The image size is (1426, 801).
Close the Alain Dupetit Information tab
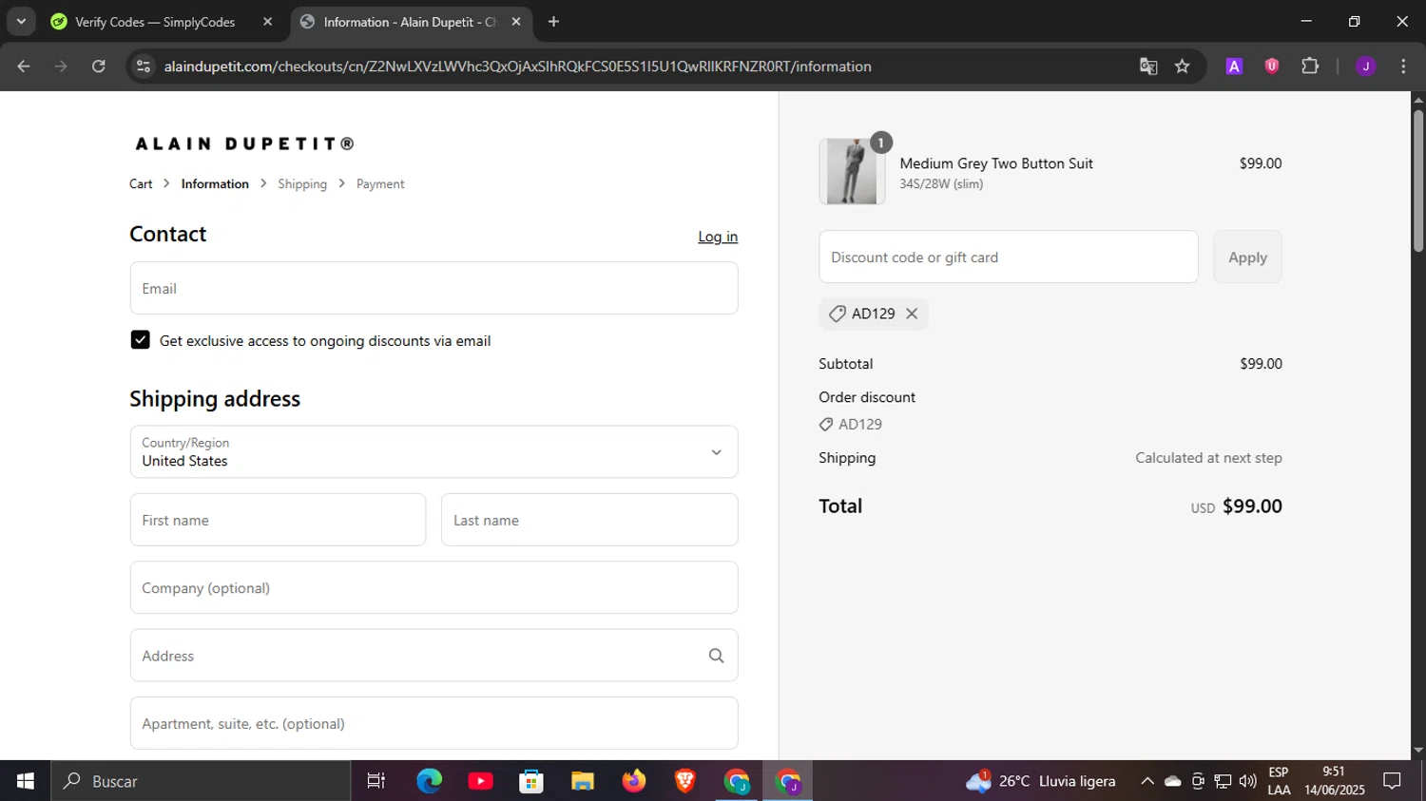516,22
